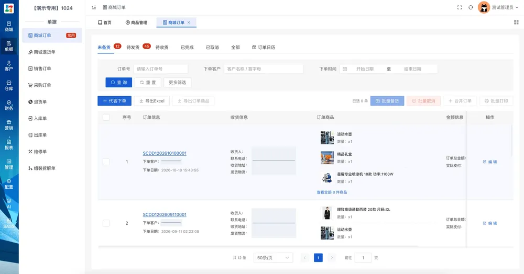Switch to the 未备货 tab

pyautogui.click(x=104, y=48)
